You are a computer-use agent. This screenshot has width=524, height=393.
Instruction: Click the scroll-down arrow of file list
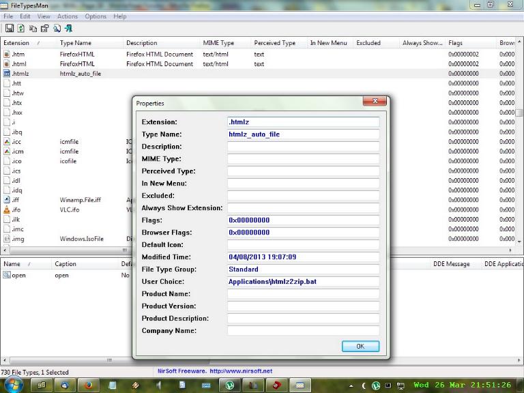point(519,242)
